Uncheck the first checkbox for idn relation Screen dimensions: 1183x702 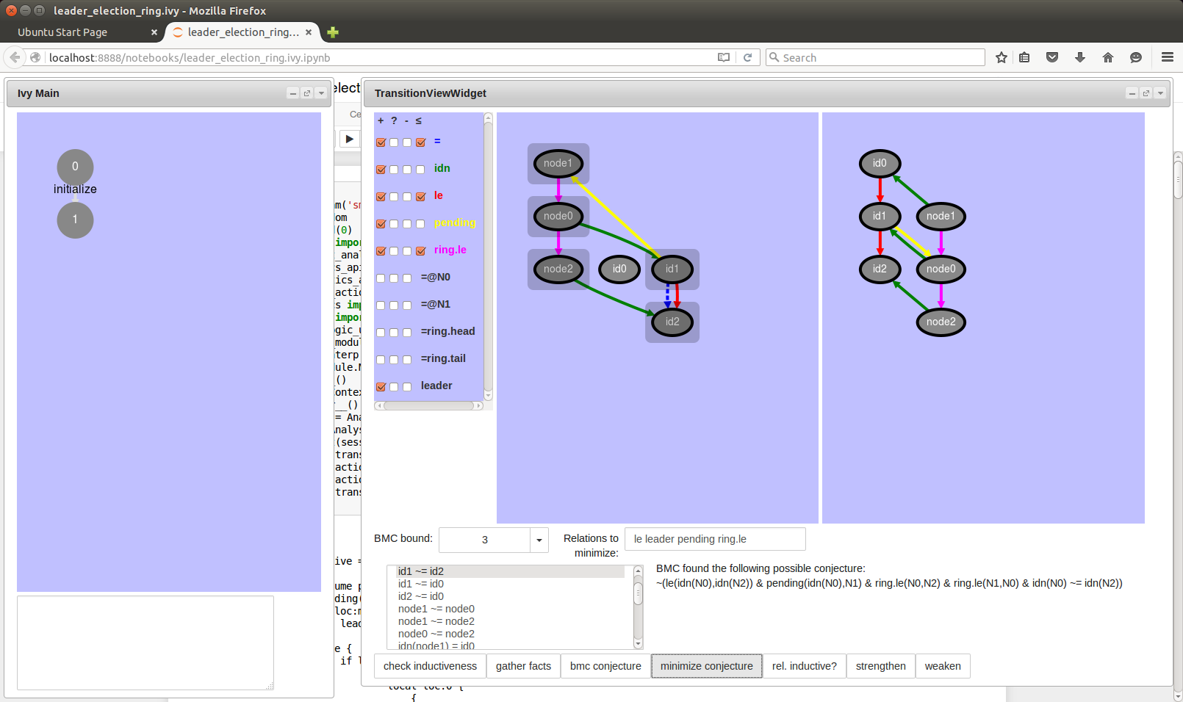(381, 170)
